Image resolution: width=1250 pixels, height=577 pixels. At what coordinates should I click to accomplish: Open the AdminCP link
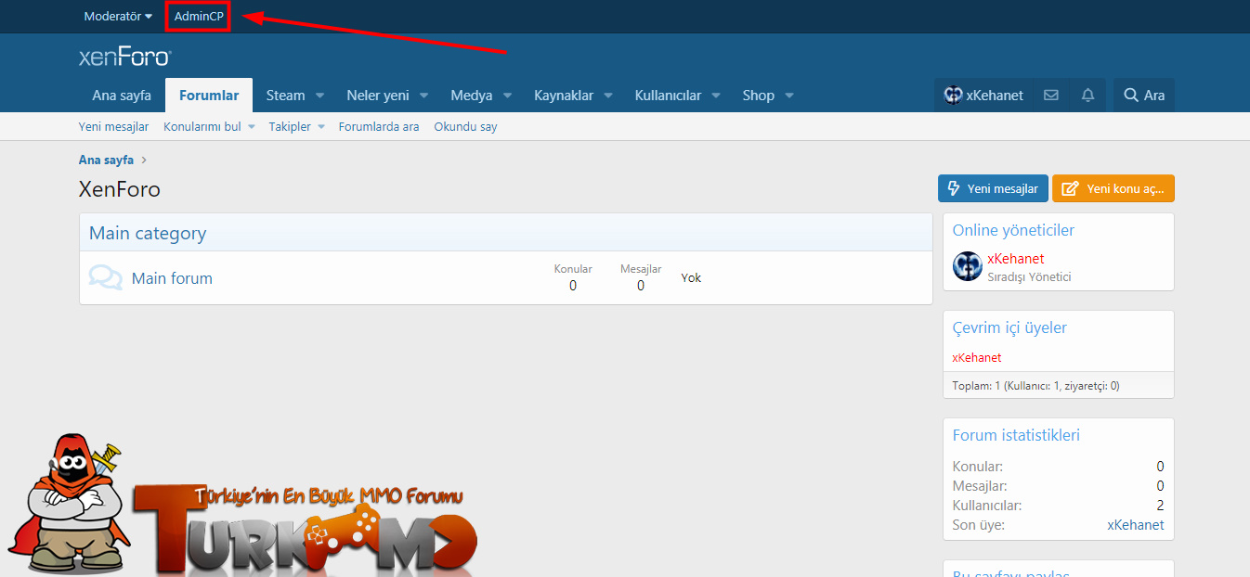(199, 17)
